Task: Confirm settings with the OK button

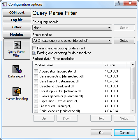Action: coord(101,133)
